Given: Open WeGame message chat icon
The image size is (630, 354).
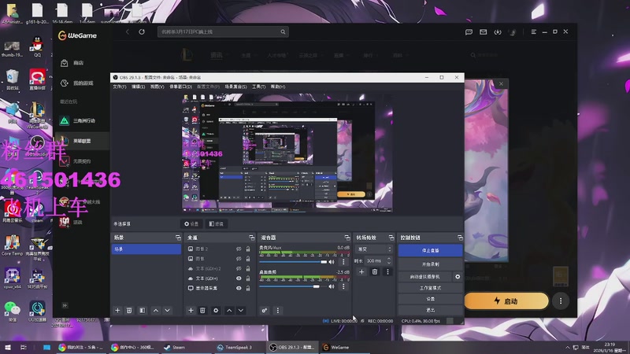Looking at the screenshot, I should click(x=469, y=31).
